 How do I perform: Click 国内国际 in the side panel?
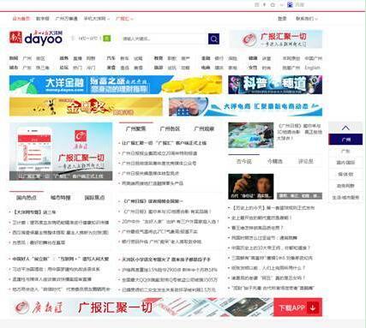(x=345, y=163)
